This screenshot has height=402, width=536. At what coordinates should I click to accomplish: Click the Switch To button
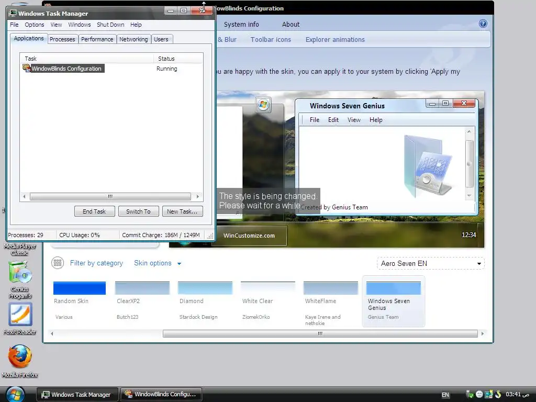coord(138,211)
